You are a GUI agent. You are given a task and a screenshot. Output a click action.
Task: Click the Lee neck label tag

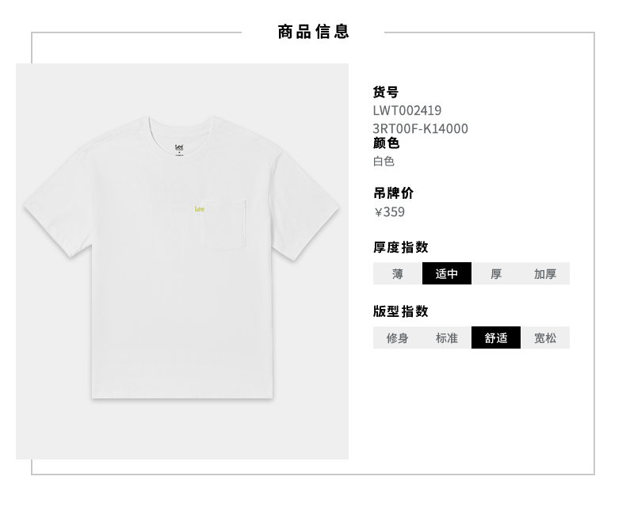179,150
